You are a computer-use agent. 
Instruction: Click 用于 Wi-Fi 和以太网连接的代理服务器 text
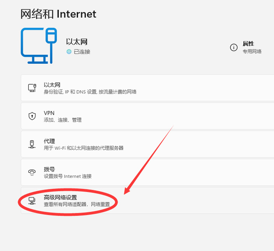coord(84,148)
